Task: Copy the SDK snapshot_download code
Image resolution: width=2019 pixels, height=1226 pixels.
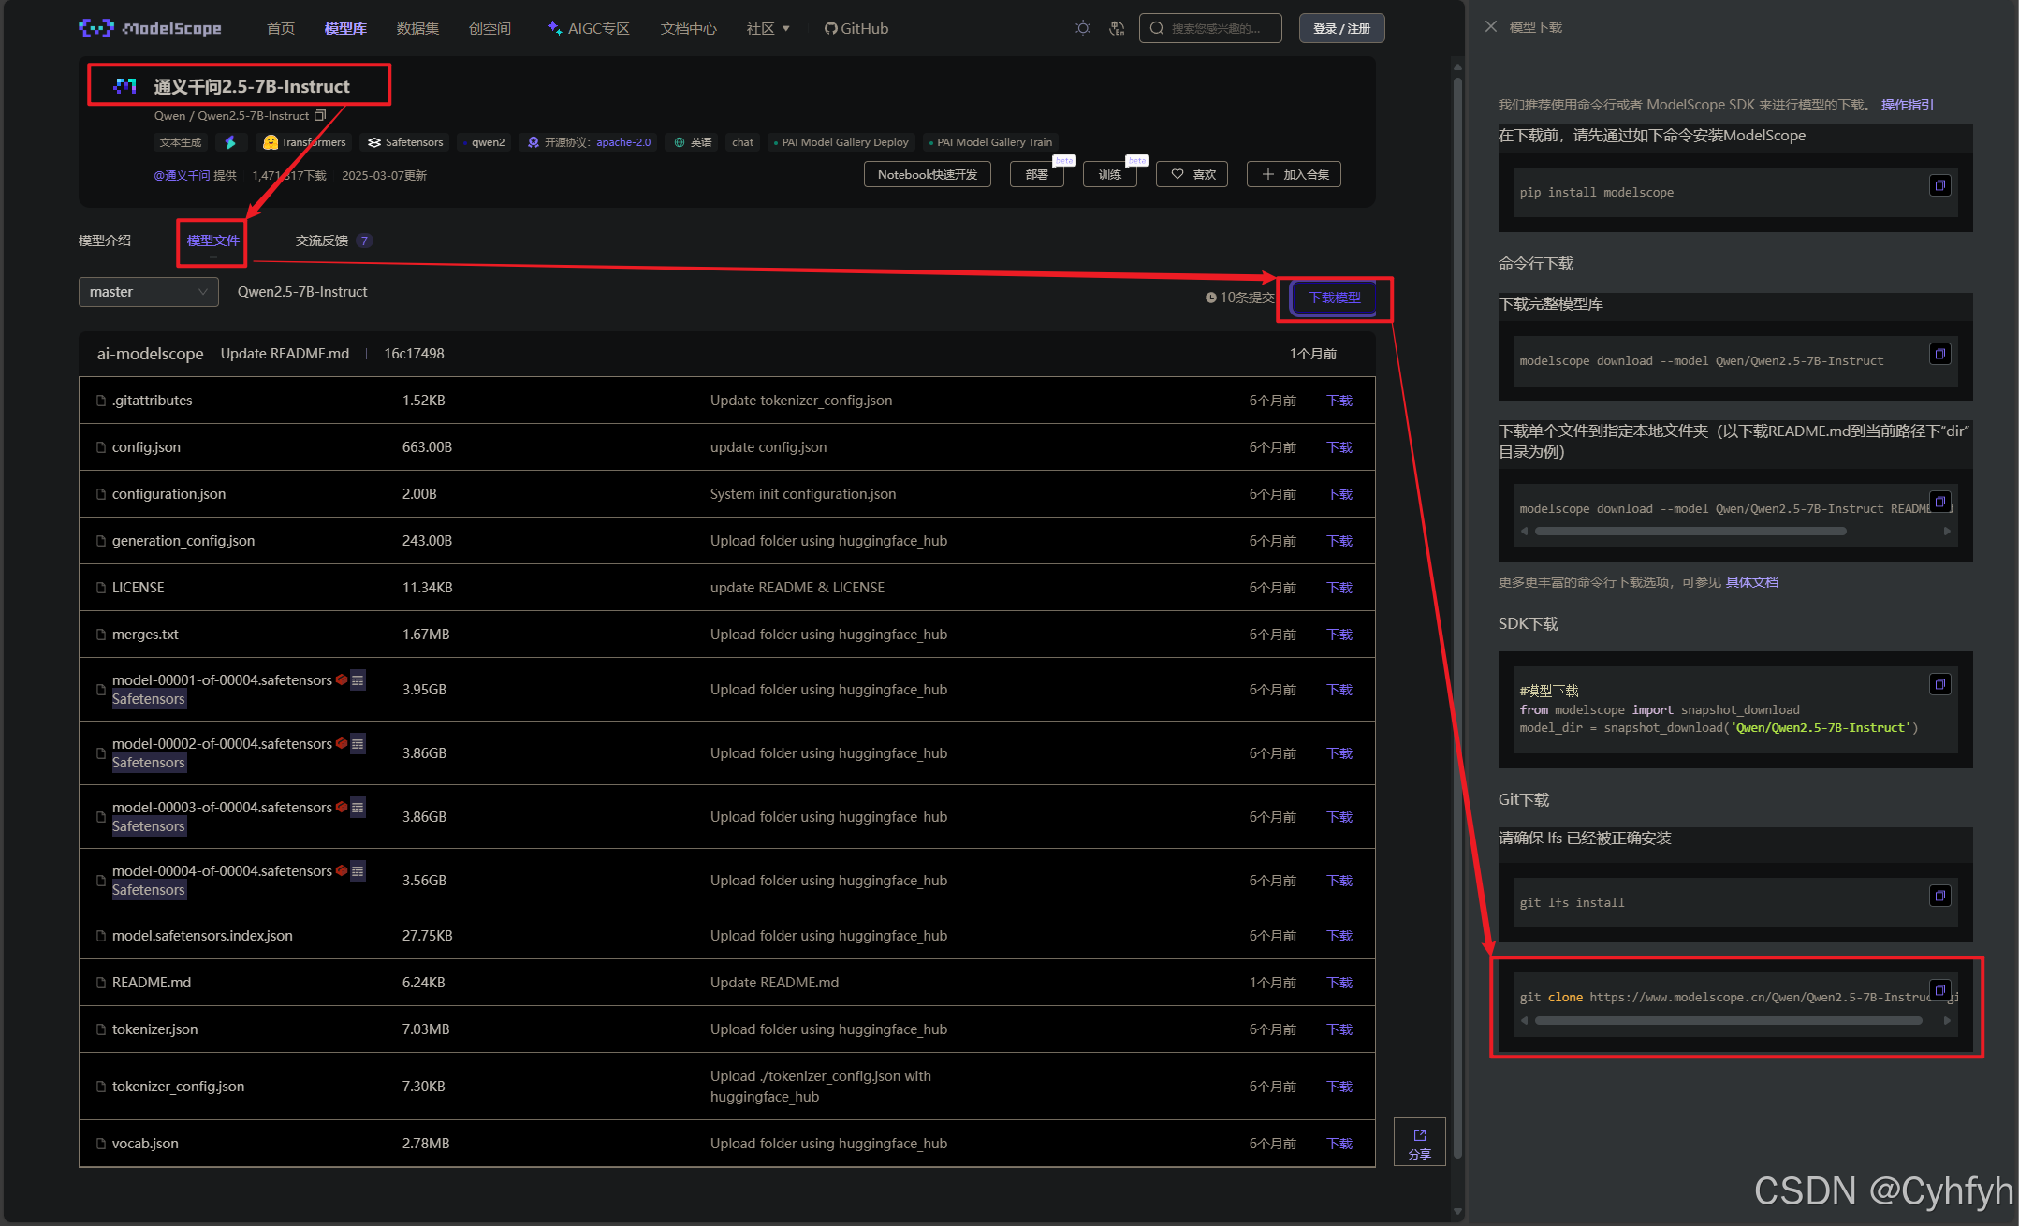Action: coord(1940,684)
